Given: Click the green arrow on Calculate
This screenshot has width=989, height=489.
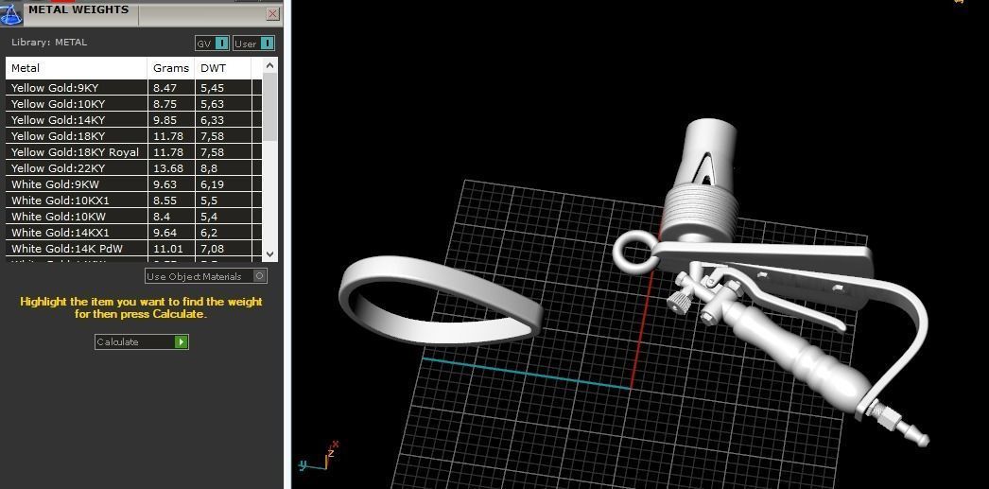Looking at the screenshot, I should (x=181, y=342).
